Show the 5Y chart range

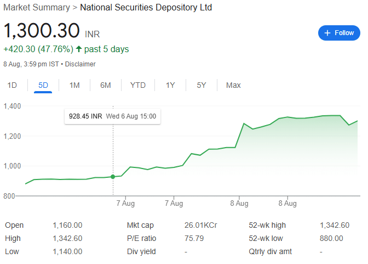pos(202,85)
